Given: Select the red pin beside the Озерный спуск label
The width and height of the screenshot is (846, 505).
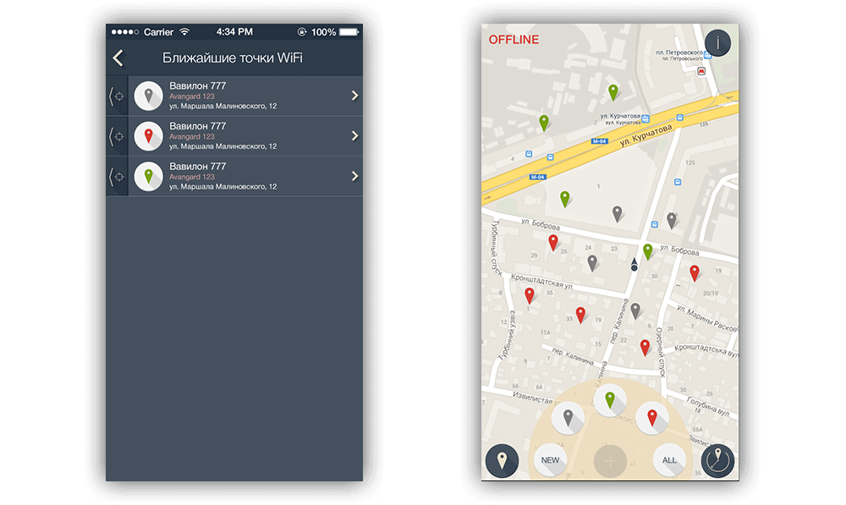Looking at the screenshot, I should (x=645, y=348).
